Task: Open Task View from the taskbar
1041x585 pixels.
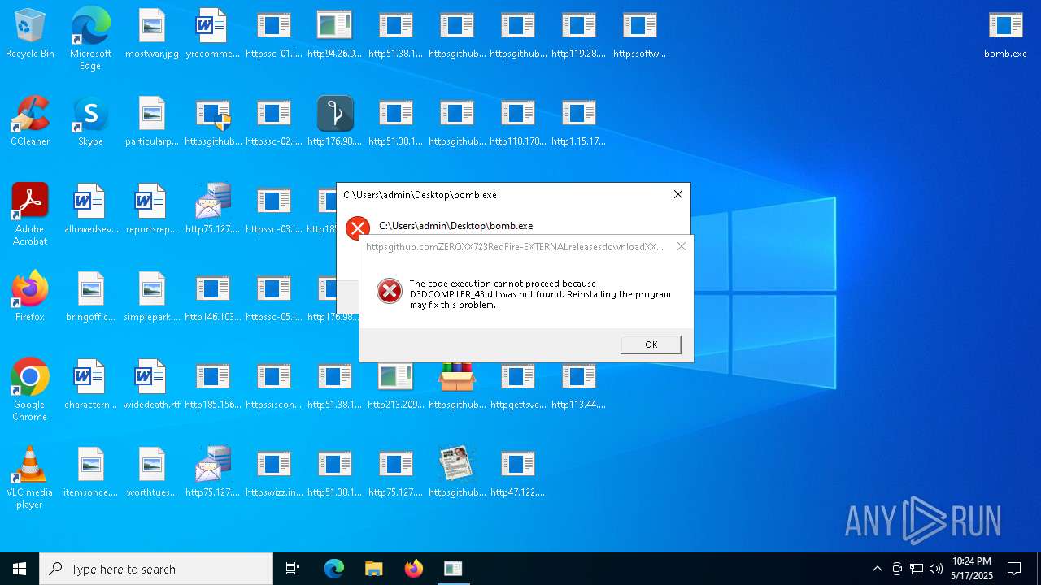Action: [293, 569]
